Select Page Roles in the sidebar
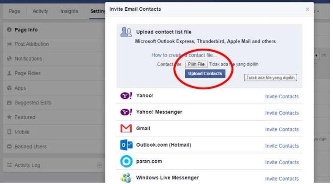The width and height of the screenshot is (333, 184). coord(54,73)
